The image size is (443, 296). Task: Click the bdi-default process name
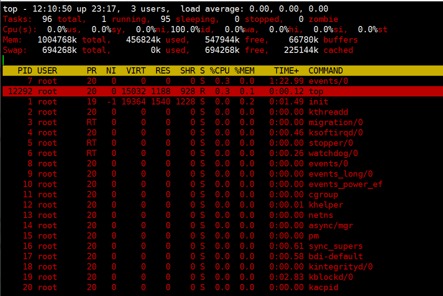[x=336, y=257]
